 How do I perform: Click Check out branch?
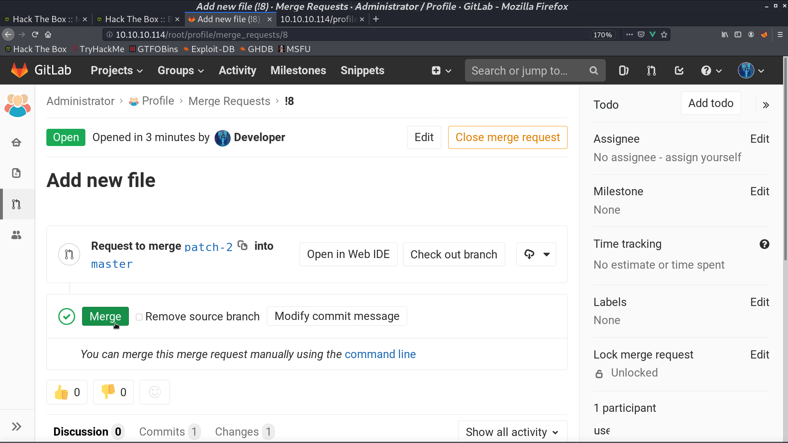(454, 254)
